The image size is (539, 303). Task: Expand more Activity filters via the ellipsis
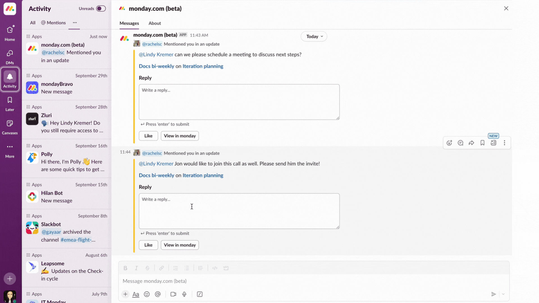tap(74, 23)
